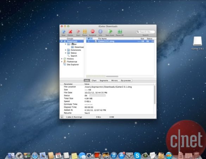Open the iGetter 2.9.1 disk on desktop

(x=197, y=41)
